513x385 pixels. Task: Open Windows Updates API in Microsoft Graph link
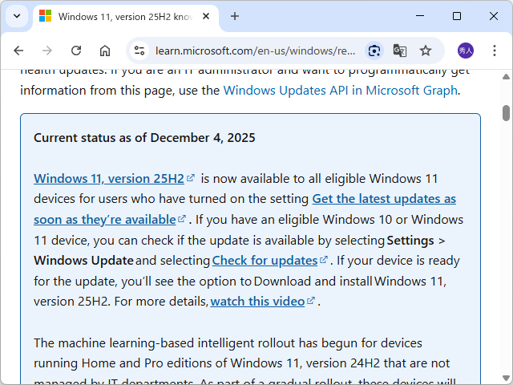[x=340, y=91]
